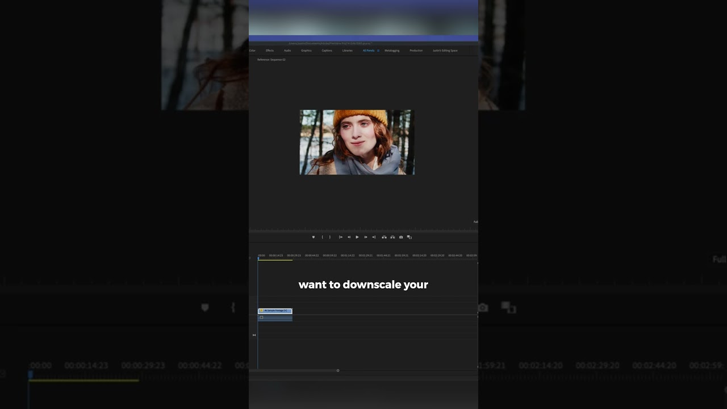Click the Mark Out bracket icon
Image resolution: width=727 pixels, height=409 pixels.
[330, 237]
